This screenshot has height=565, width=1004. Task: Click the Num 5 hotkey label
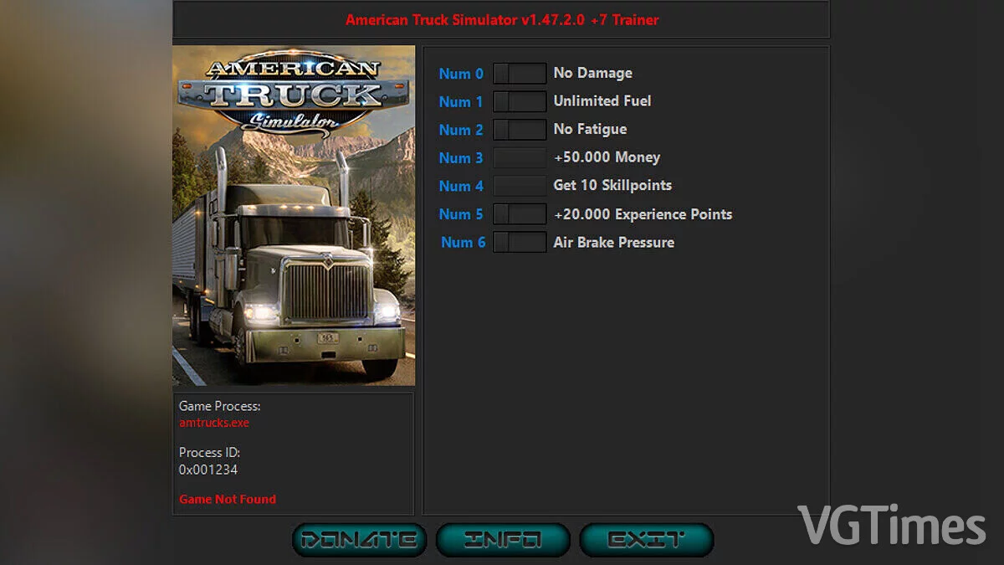pyautogui.click(x=461, y=213)
